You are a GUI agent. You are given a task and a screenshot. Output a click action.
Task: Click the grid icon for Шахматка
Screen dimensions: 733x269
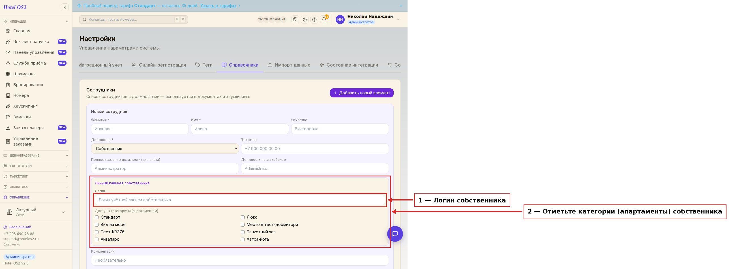coord(8,74)
